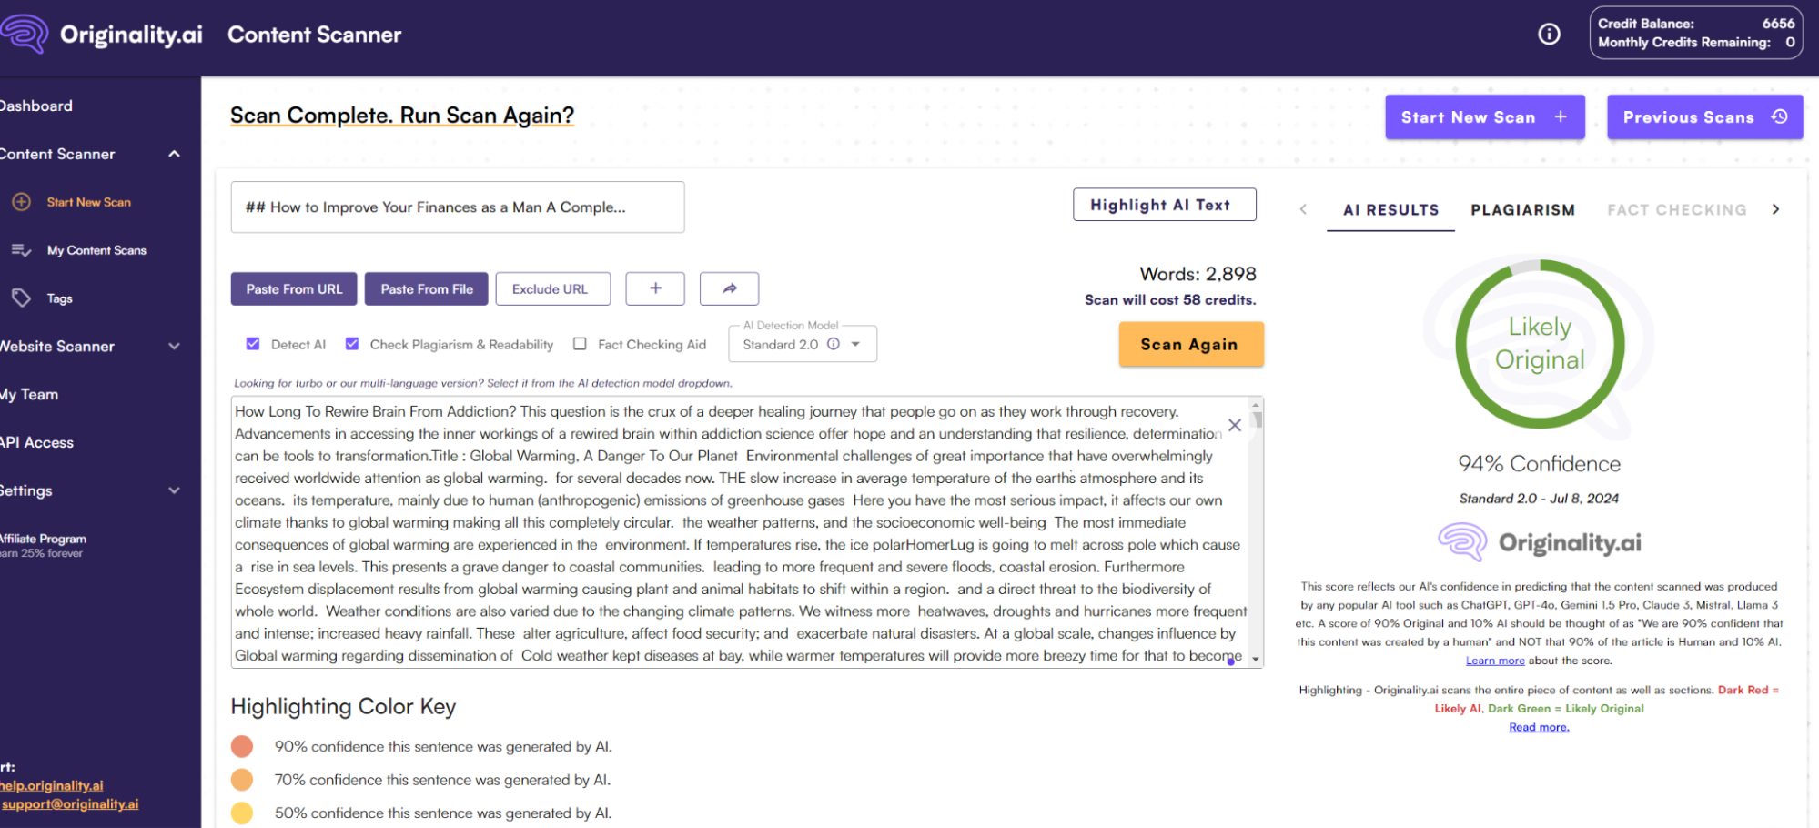
Task: Switch to the Plagiarism tab
Action: click(x=1522, y=210)
